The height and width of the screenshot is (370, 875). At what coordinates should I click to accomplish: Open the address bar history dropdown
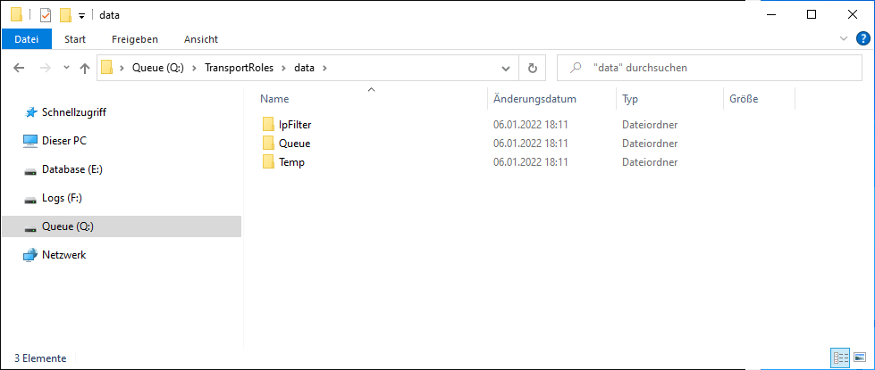(x=506, y=68)
